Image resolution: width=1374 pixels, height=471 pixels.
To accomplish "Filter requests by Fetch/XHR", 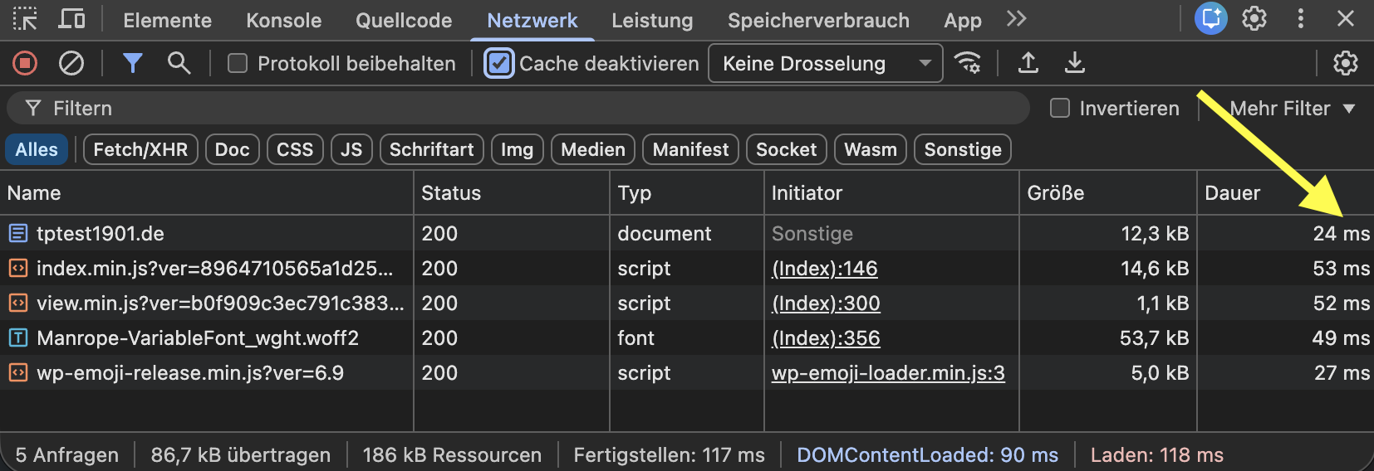I will click(140, 150).
